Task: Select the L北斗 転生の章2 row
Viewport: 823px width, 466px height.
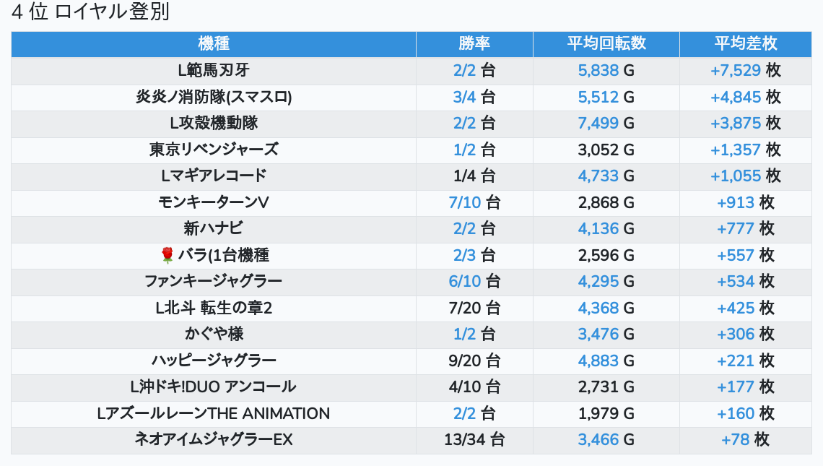Action: [x=214, y=308]
